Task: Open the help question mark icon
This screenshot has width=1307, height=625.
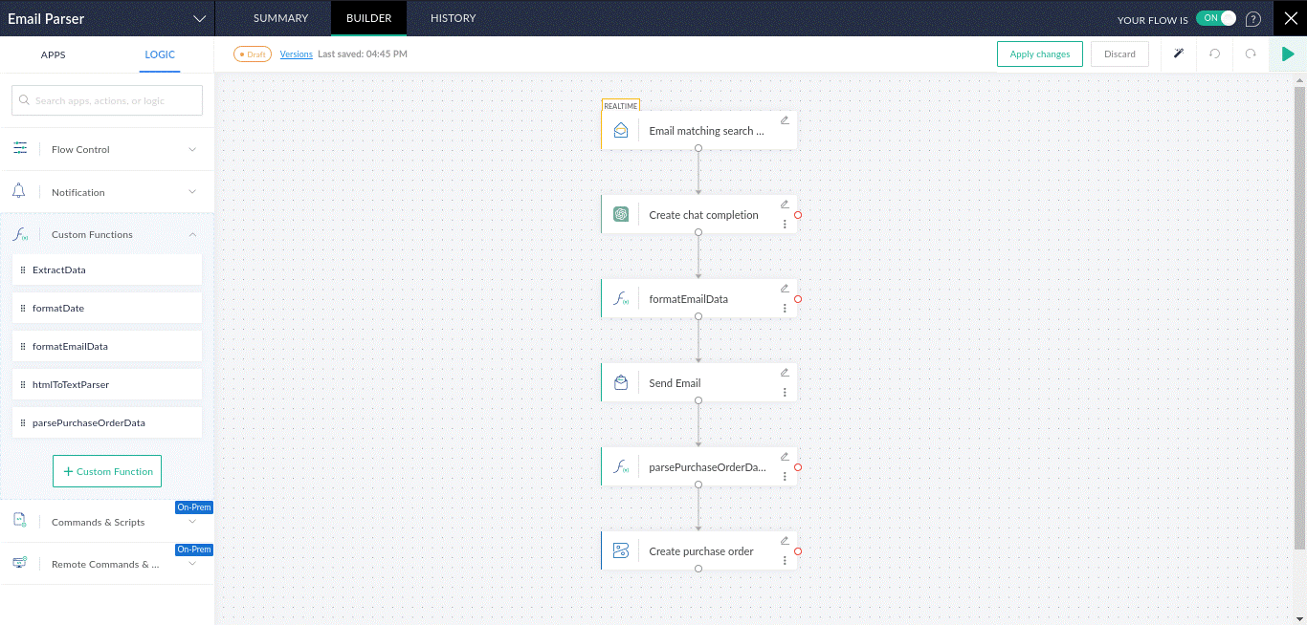Action: click(1253, 19)
